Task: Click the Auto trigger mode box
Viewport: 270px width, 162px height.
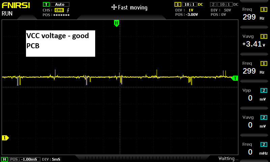Action: (60, 4)
